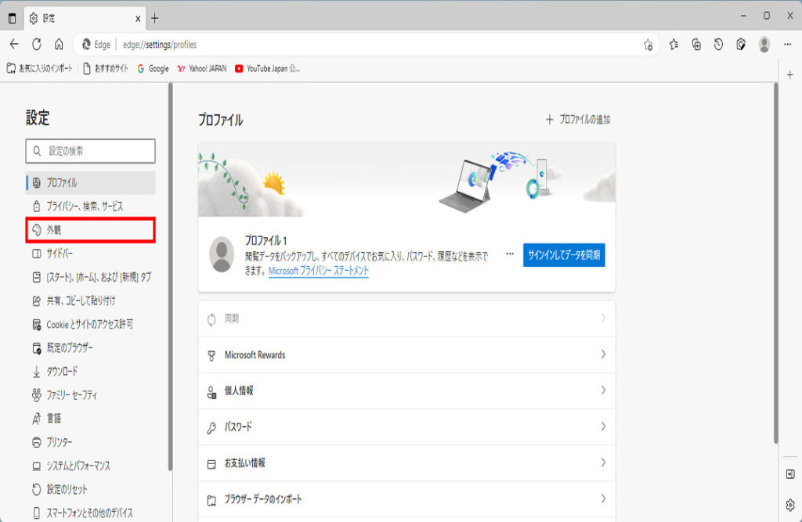
Task: Click プロファイルの追加 to add profile
Action: click(577, 120)
